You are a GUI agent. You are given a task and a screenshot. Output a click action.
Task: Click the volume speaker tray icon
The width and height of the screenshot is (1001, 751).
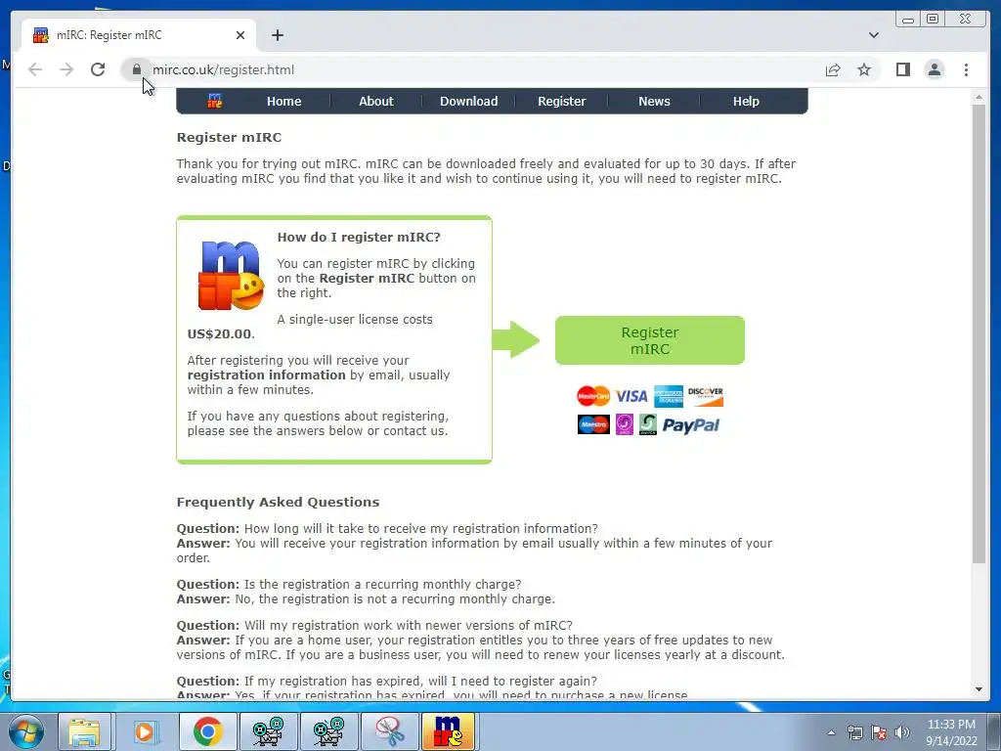point(902,732)
